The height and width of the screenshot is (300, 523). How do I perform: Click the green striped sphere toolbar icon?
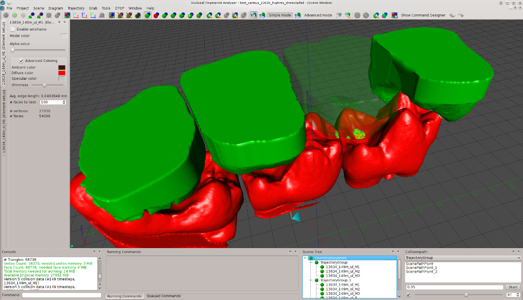click(x=15, y=15)
